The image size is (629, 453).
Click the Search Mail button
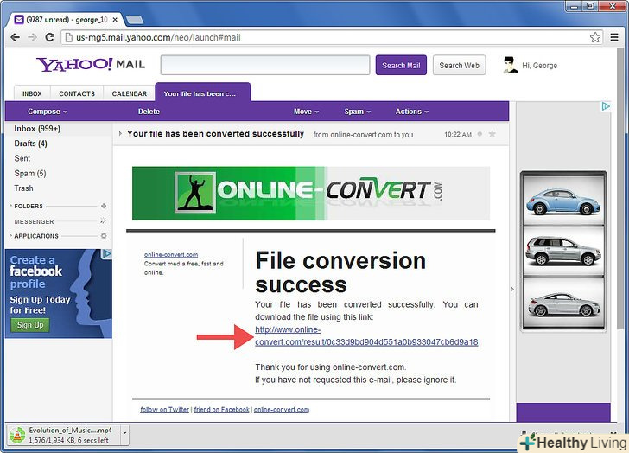[401, 65]
